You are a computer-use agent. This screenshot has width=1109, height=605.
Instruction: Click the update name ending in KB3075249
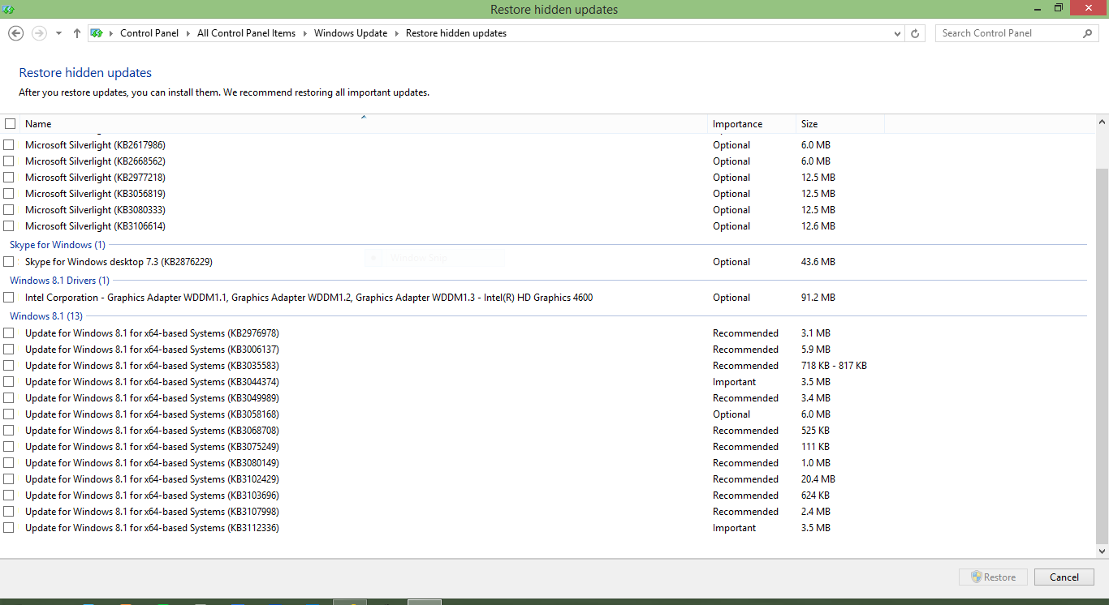[x=152, y=446]
